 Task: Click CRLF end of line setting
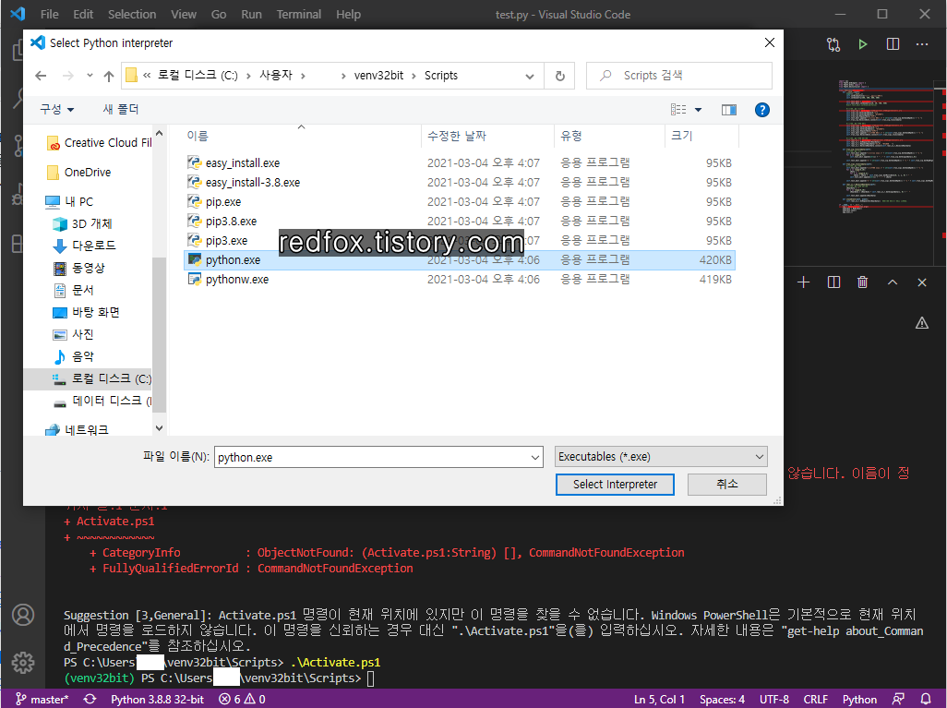click(815, 699)
